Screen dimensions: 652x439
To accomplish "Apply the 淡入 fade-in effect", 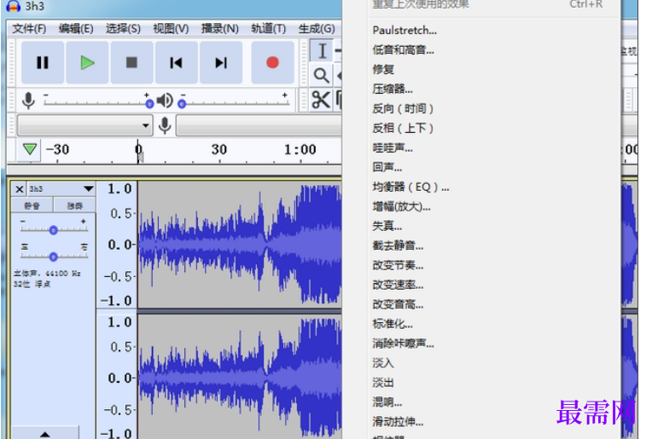I will [x=383, y=363].
